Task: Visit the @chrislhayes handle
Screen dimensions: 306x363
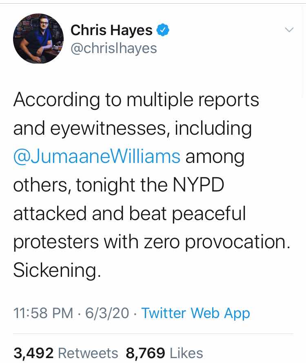Action: pyautogui.click(x=113, y=48)
